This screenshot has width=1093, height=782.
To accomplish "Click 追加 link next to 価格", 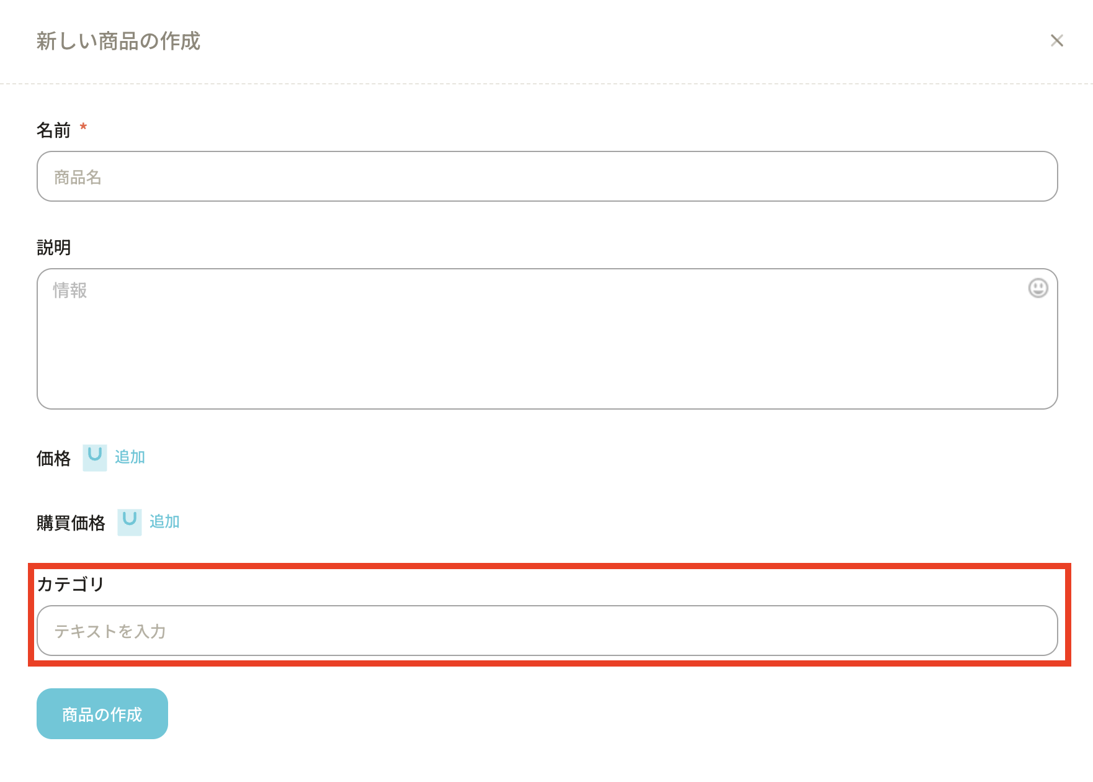I will 130,457.
